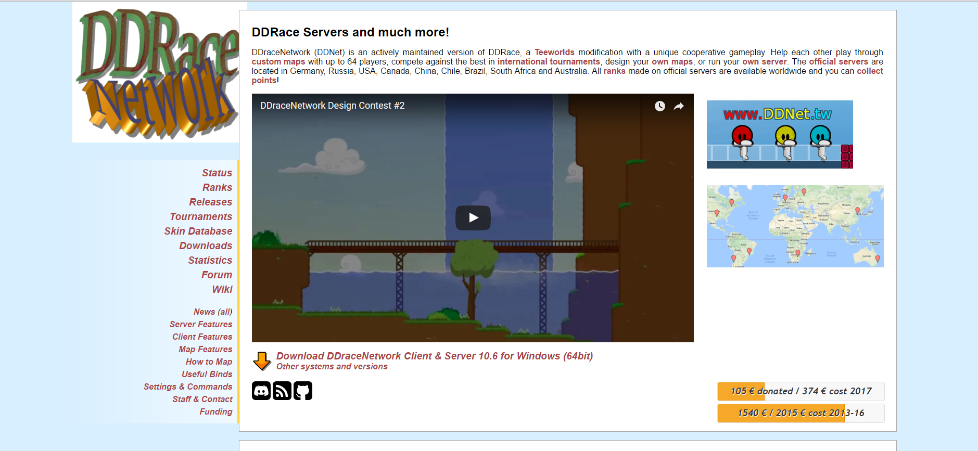Click the video Share arrow icon
The width and height of the screenshot is (978, 451).
(679, 106)
